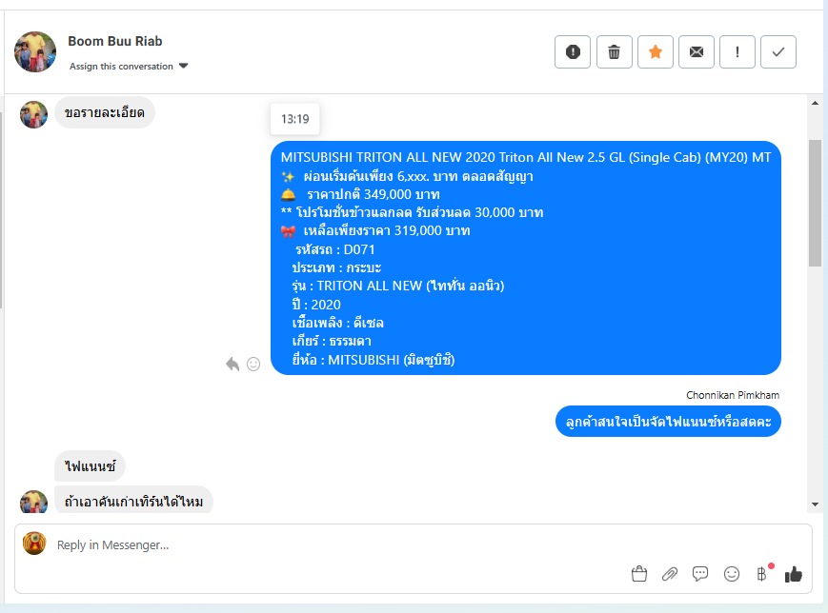Click the line 'ยี่ห้อ : MITSUBISHI (มิตซูบิชิ)'
The width and height of the screenshot is (828, 613).
tap(374, 360)
